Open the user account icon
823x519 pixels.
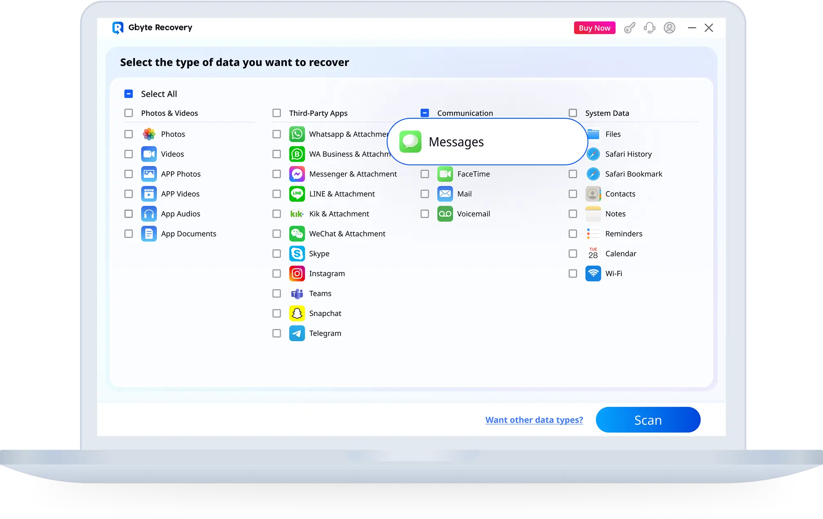pyautogui.click(x=670, y=28)
